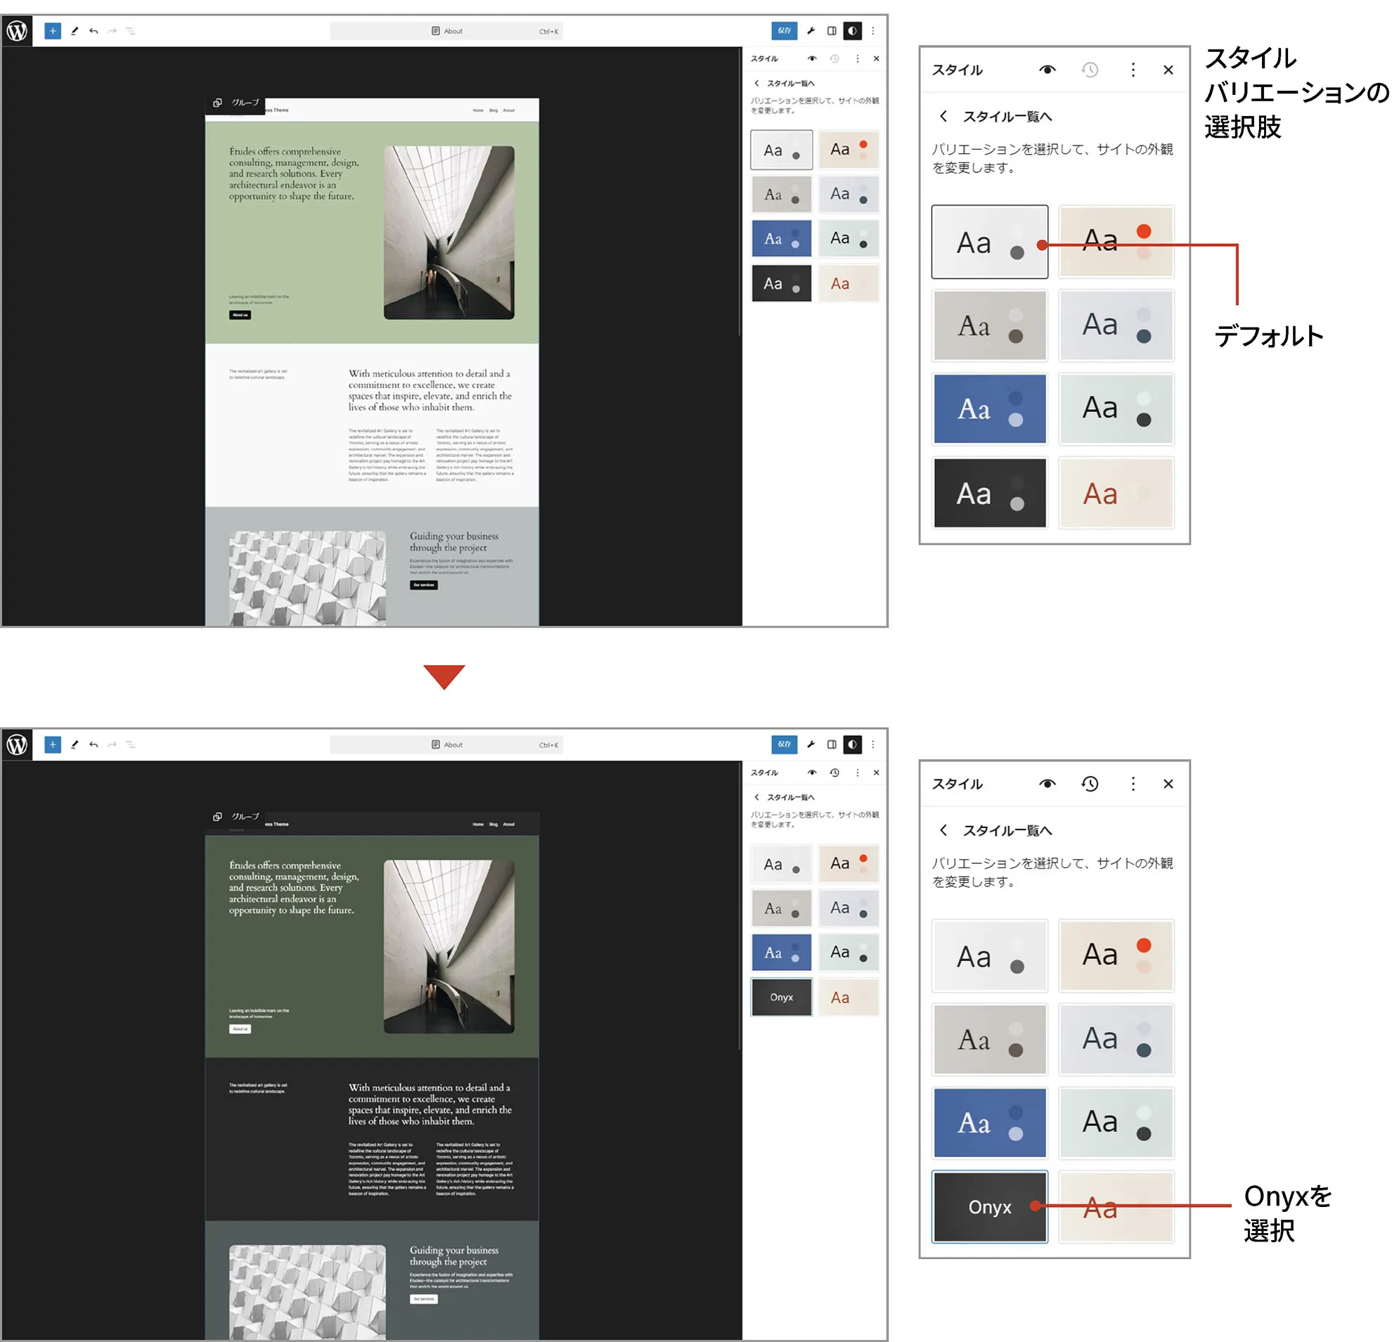Open the list view icon in top editor toolbar
This screenshot has height=1342, width=1392.
(x=131, y=30)
